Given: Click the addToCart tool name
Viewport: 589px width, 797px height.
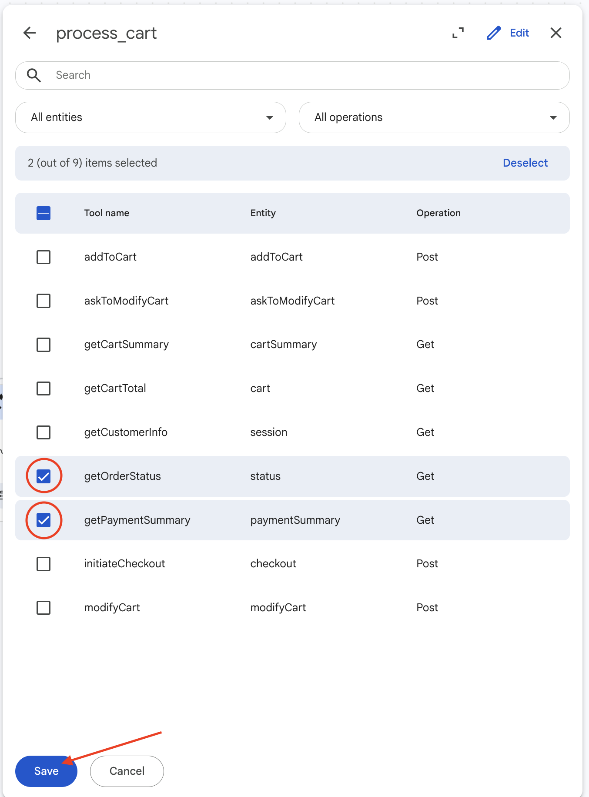Looking at the screenshot, I should click(x=110, y=257).
